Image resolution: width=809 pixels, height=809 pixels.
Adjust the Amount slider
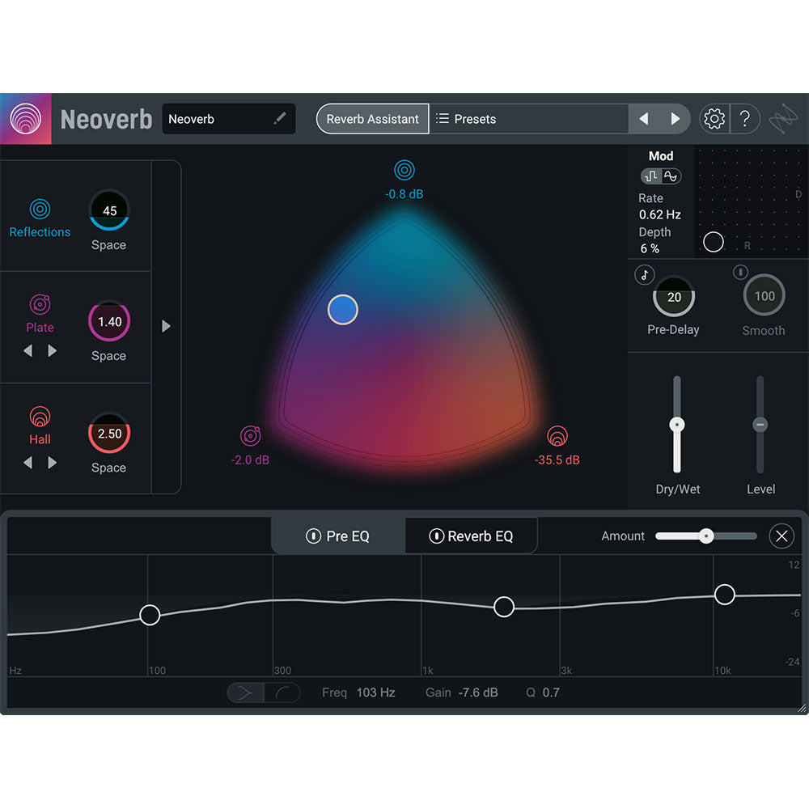(x=706, y=536)
